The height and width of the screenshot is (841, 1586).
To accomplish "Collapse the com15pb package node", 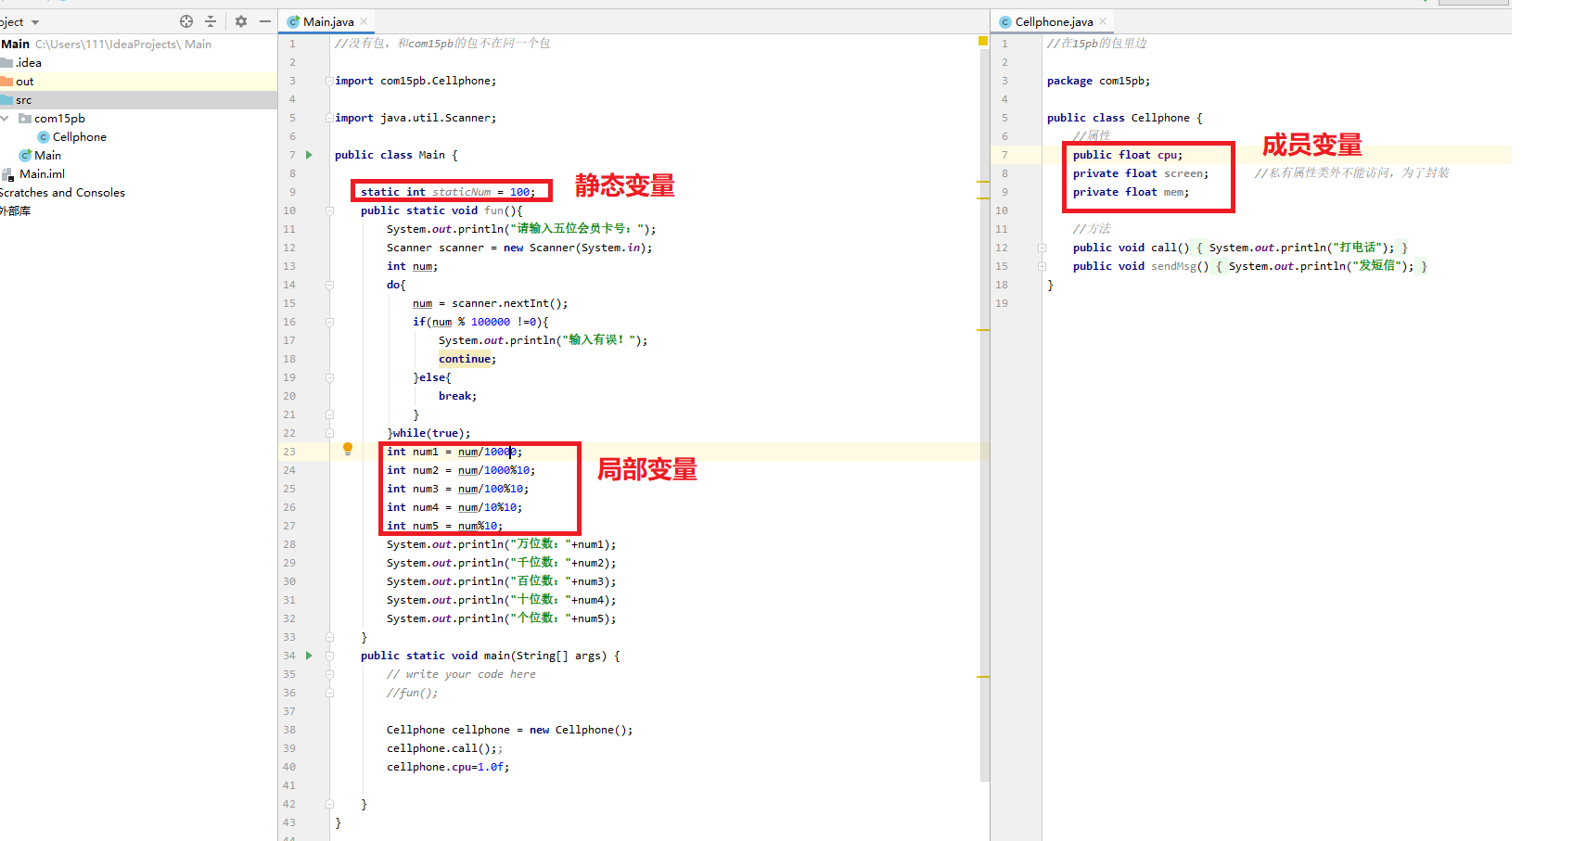I will (x=6, y=118).
